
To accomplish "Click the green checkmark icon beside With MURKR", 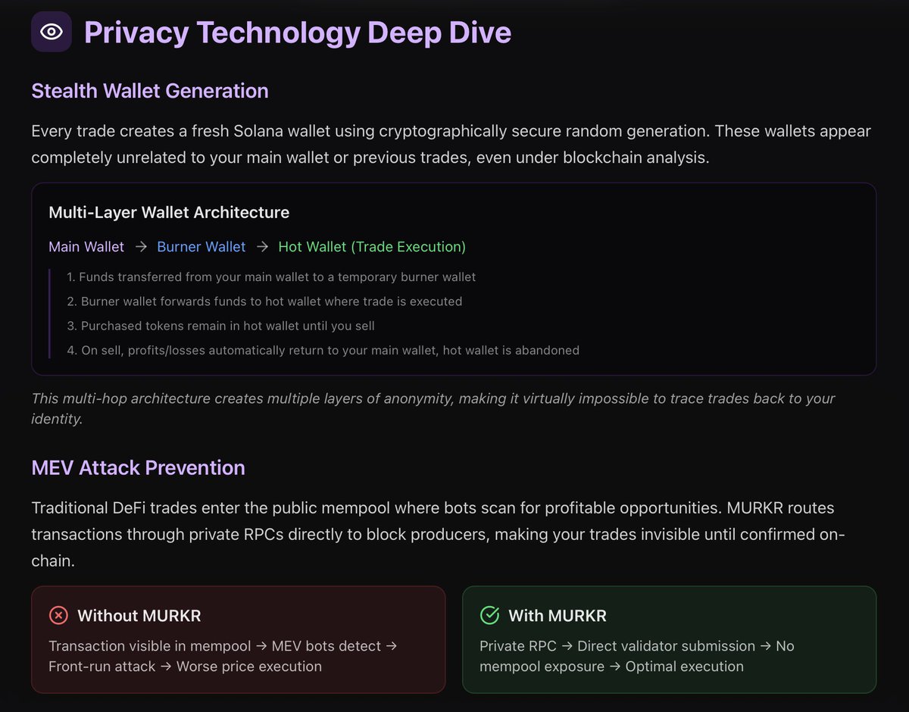I will pos(489,615).
